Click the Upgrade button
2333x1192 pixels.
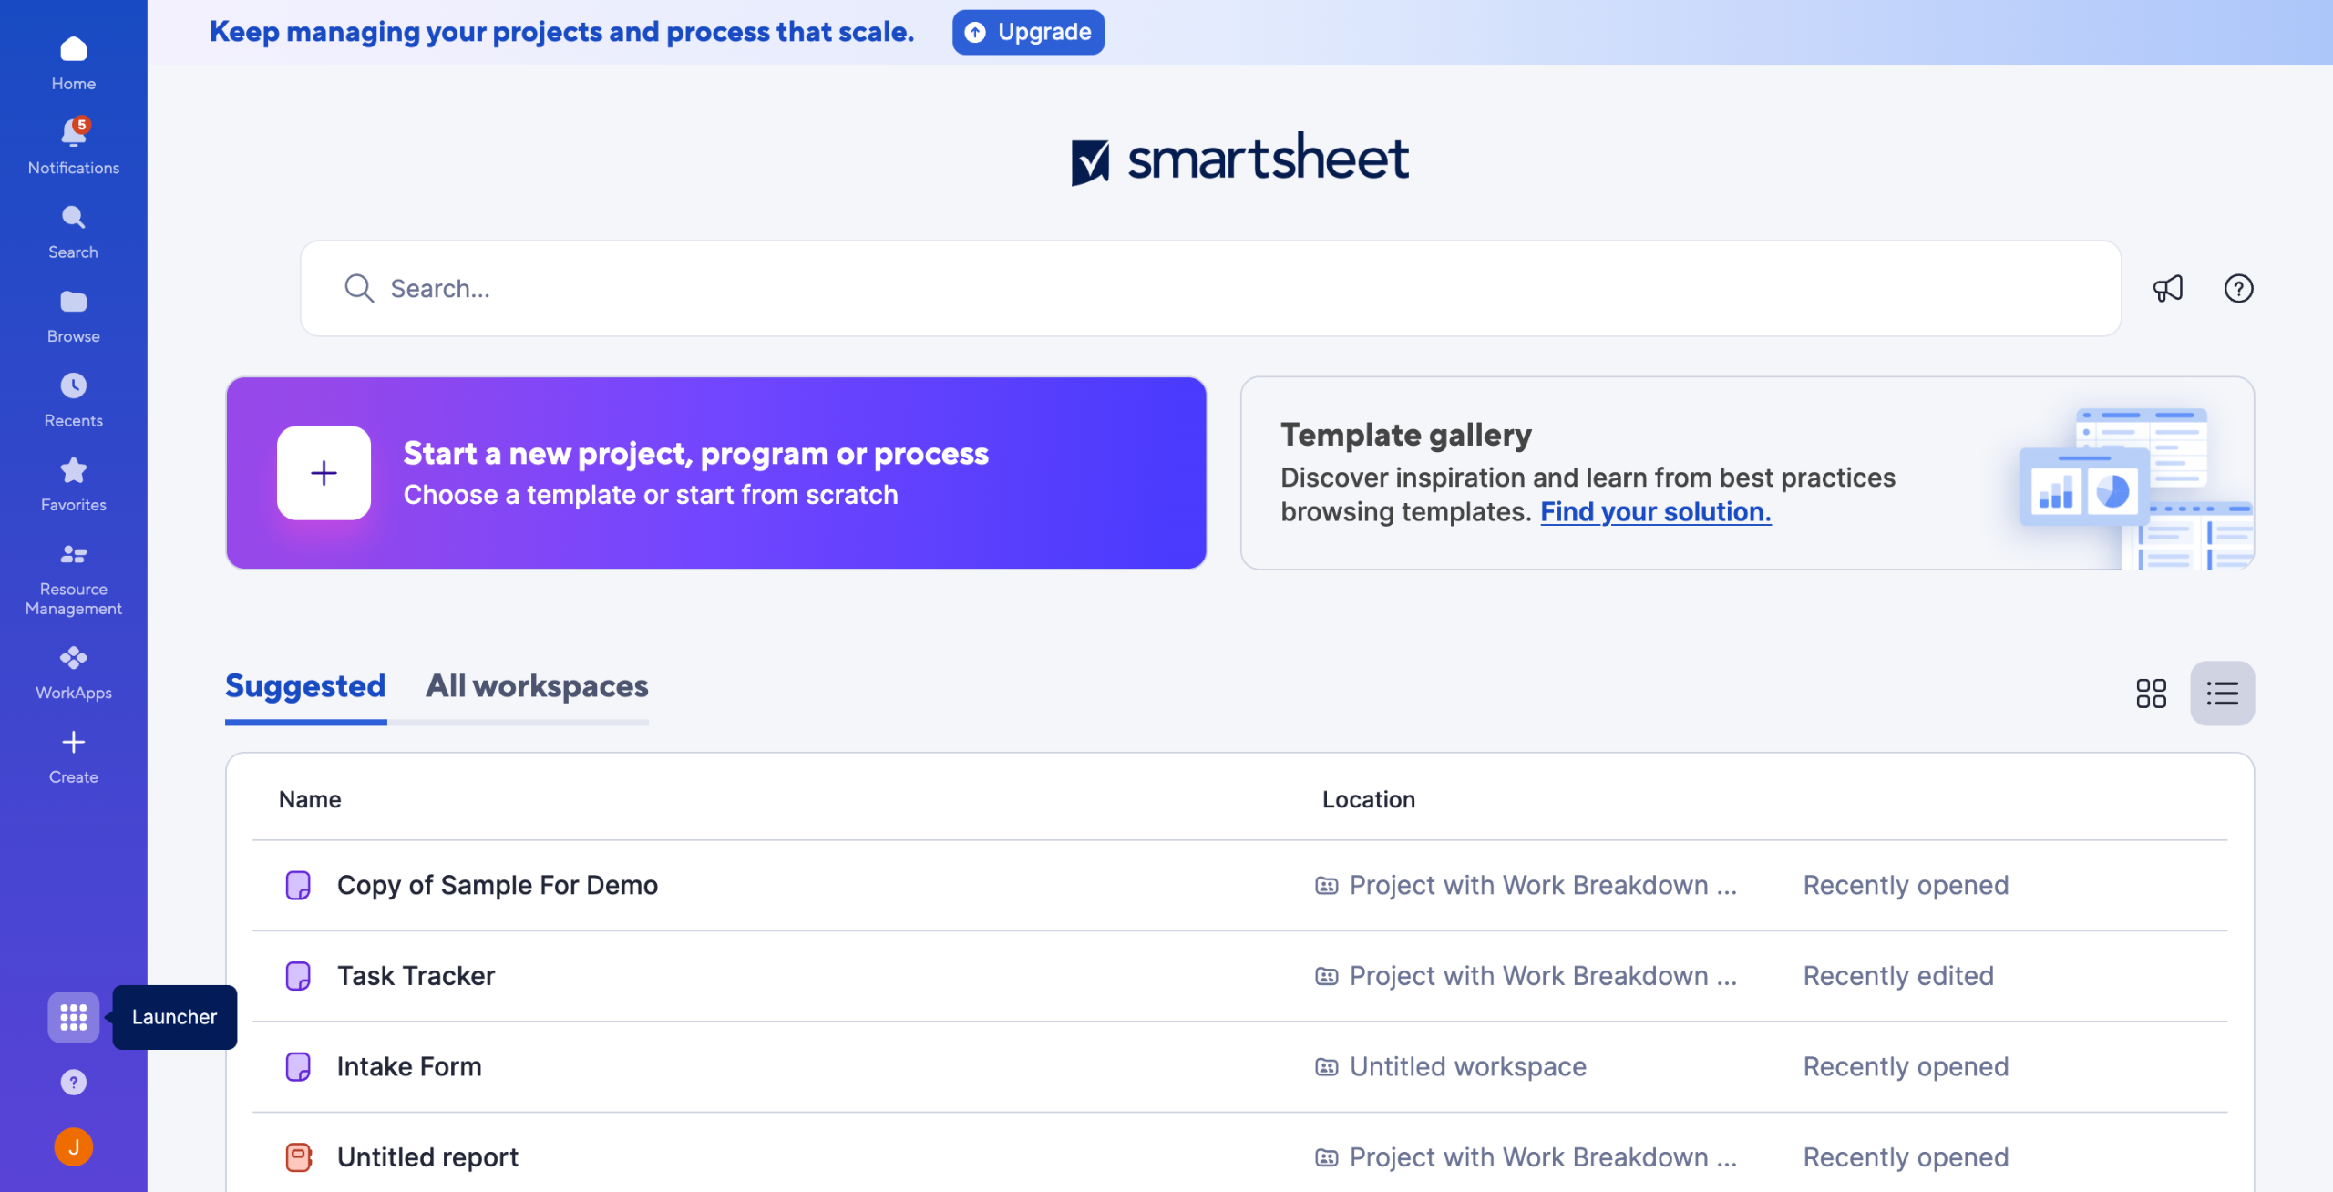point(1028,33)
